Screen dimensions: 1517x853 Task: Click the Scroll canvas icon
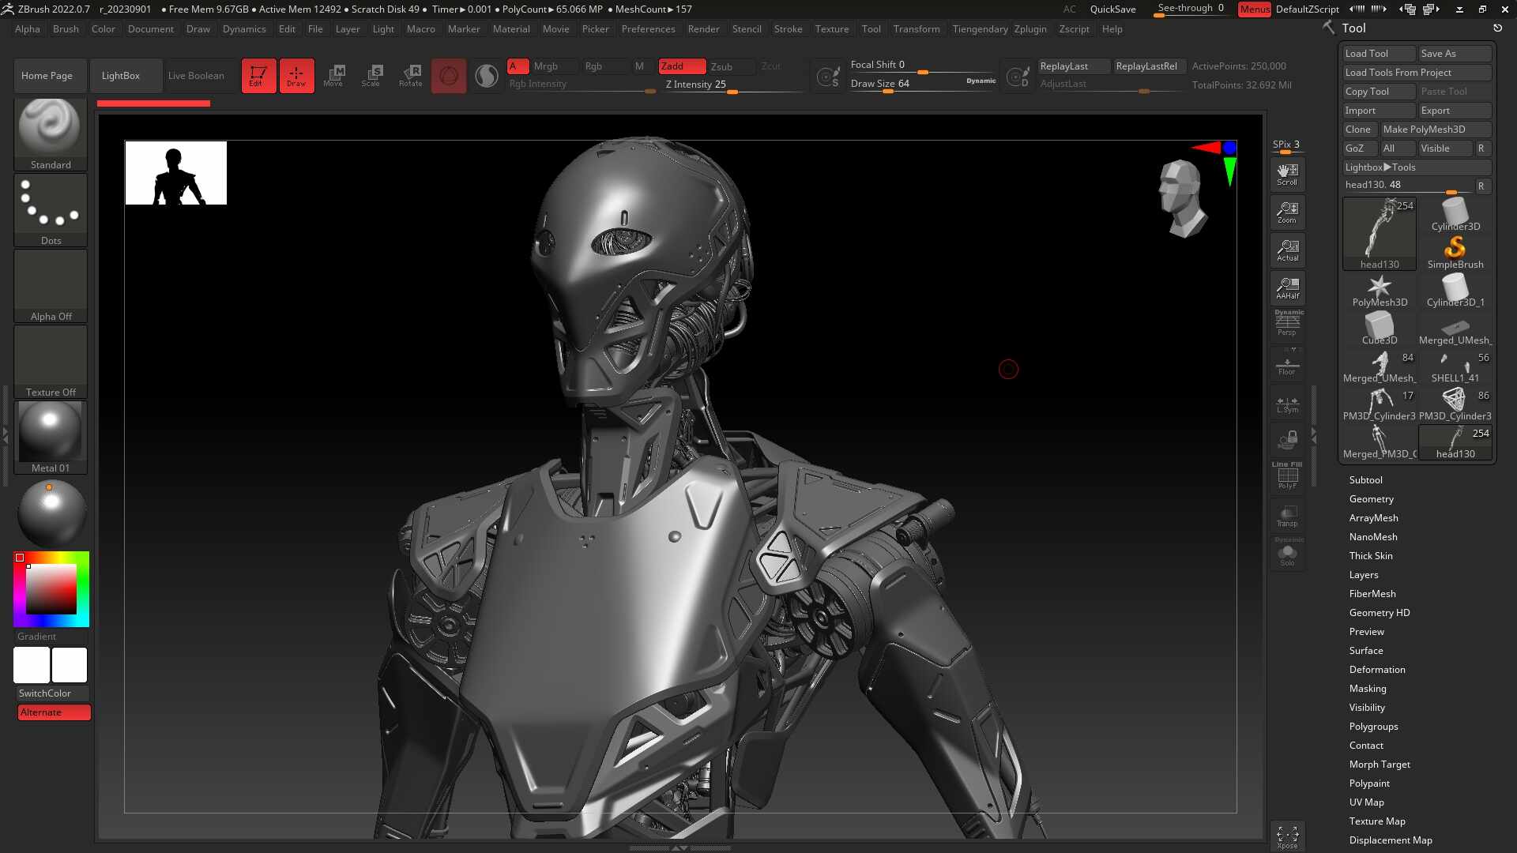point(1287,174)
